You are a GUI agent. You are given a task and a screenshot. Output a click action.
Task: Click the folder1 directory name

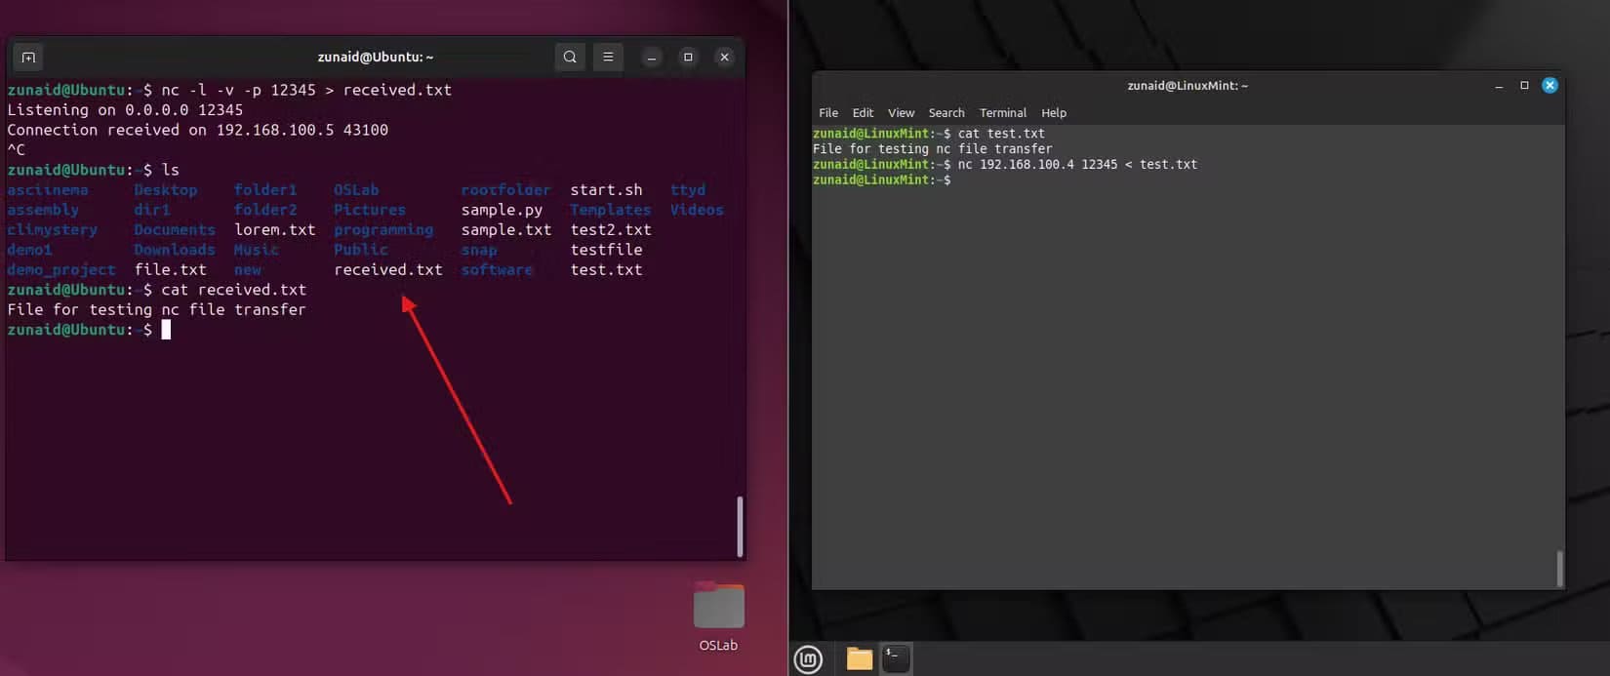tap(265, 190)
